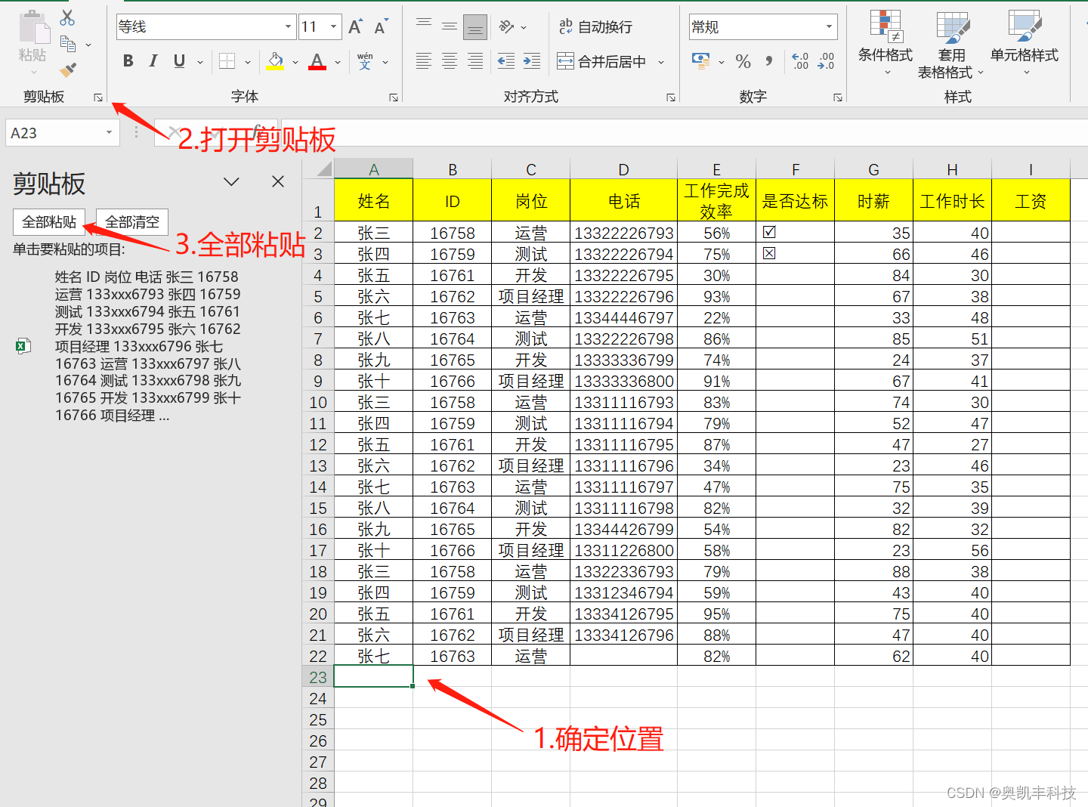Click the Copy icon in clipboard group

67,45
